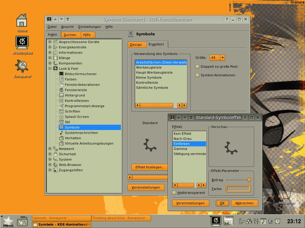Viewport: 305px width, 228px height.
Task: Expand the Informationen tree node
Action: pos(50,52)
